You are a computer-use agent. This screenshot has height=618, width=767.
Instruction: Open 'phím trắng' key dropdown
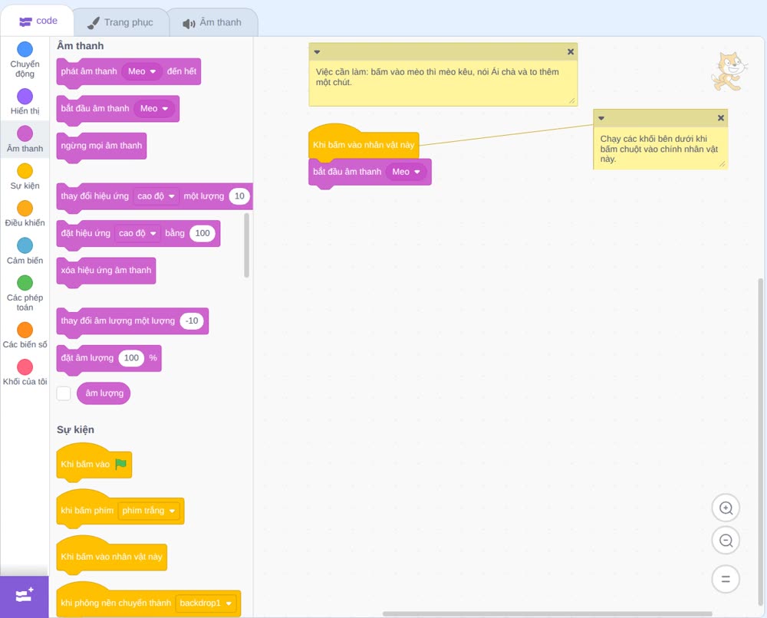tap(149, 511)
